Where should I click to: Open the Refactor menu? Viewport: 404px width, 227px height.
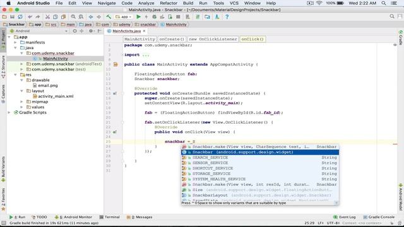pos(169,3)
